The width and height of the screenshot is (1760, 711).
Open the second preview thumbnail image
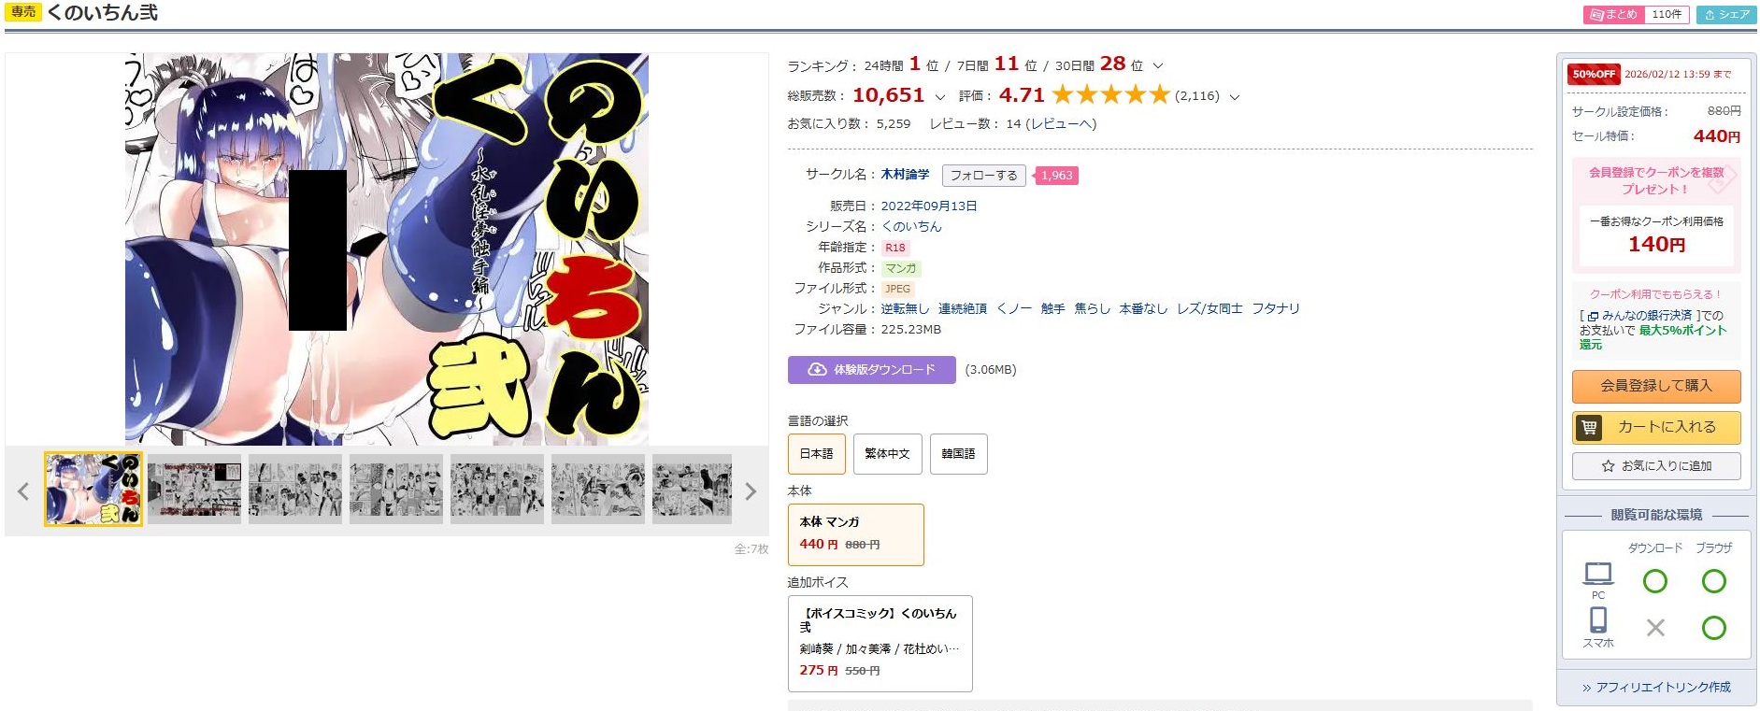click(194, 490)
